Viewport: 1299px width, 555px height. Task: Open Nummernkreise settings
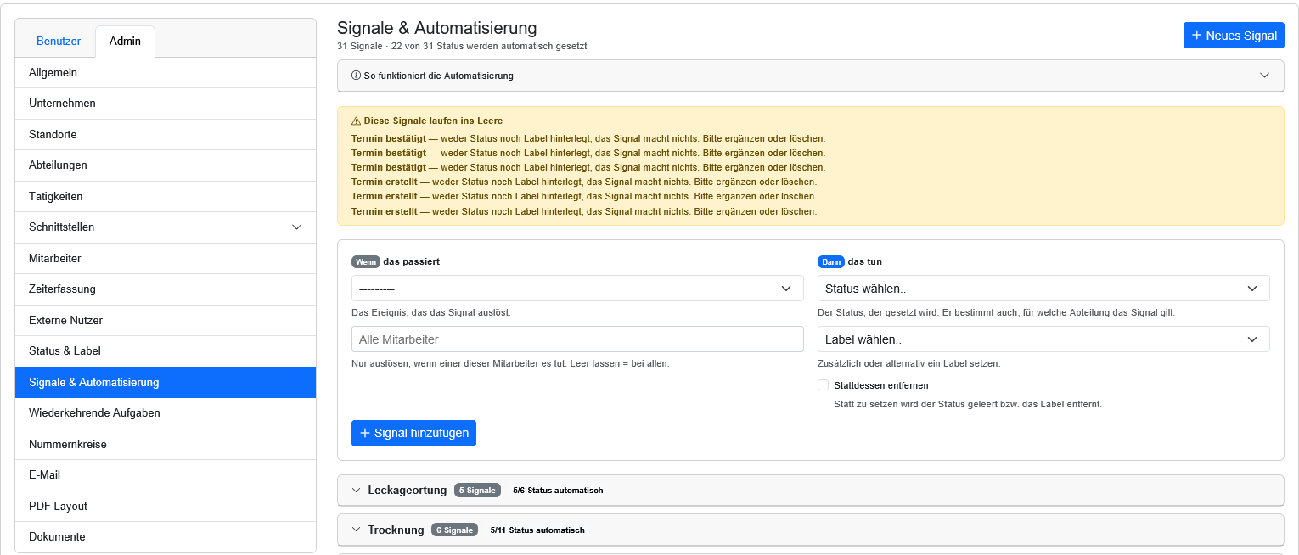click(x=166, y=445)
